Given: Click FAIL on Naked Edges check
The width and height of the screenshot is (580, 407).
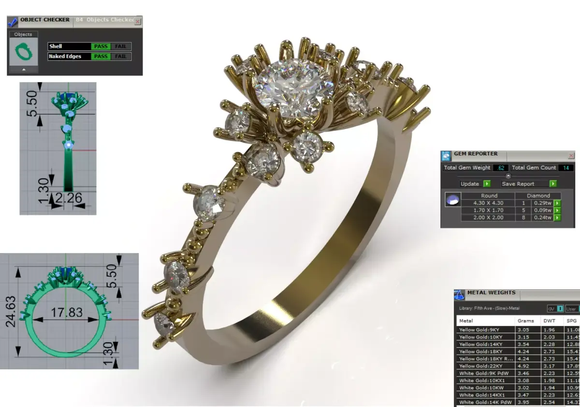Looking at the screenshot, I should (120, 56).
